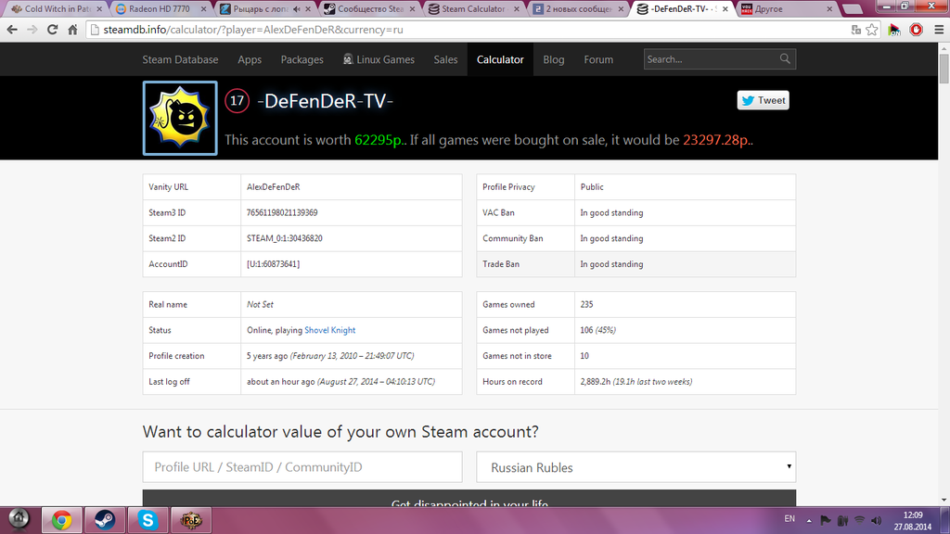Click translate icon in address bar
950x534 pixels.
[856, 30]
